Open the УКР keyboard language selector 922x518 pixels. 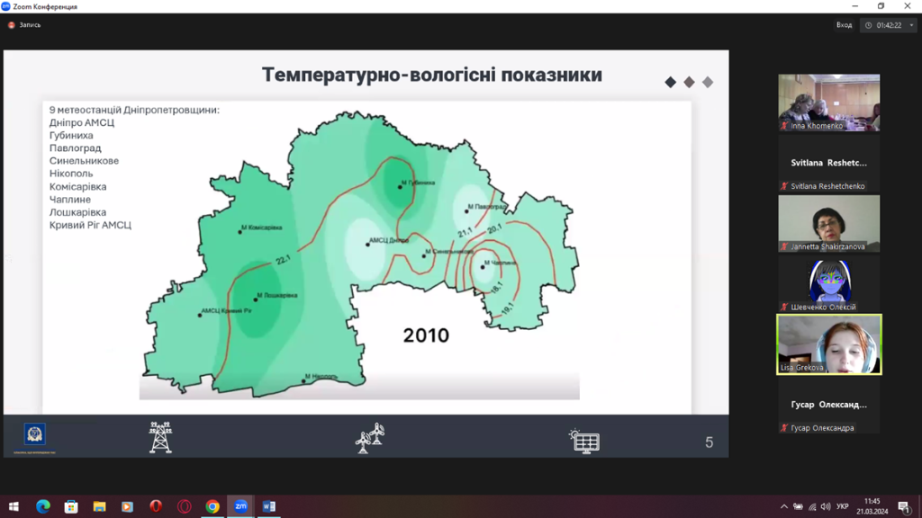[843, 506]
